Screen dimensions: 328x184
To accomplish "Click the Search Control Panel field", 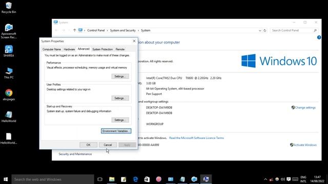I will (x=294, y=31).
